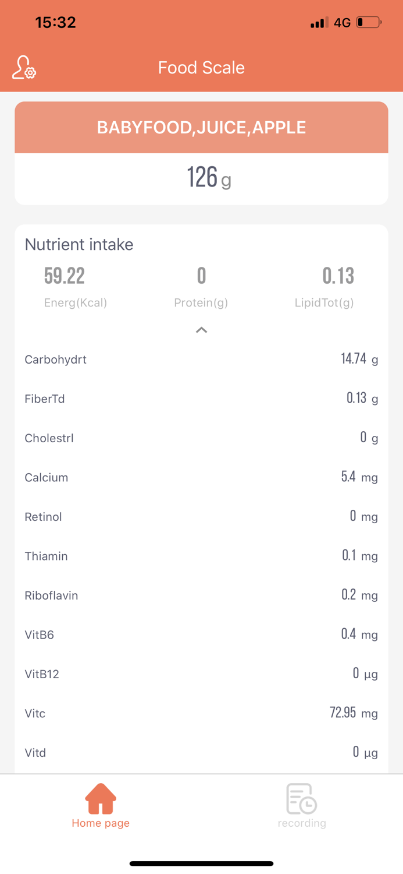Tap the Food Scale title
The height and width of the screenshot is (874, 403).
click(201, 68)
